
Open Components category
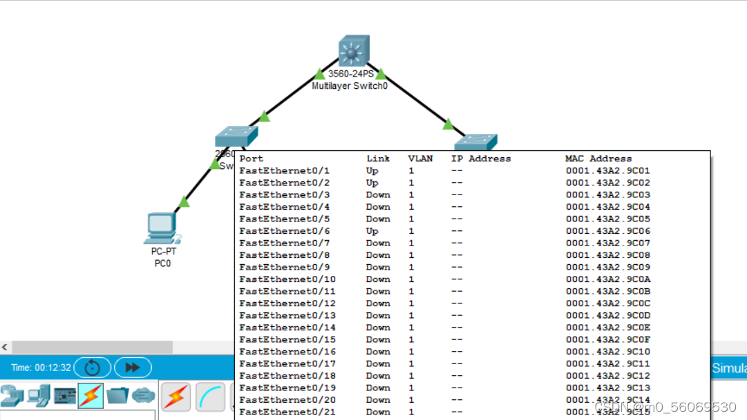click(65, 396)
